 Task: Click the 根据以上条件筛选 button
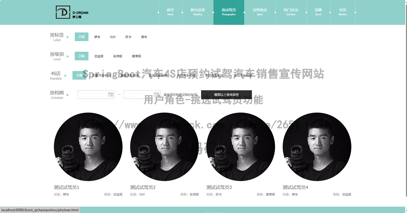[x=227, y=95]
